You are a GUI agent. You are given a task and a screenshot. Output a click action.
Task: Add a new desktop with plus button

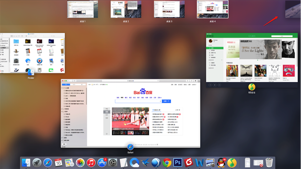tap(293, 9)
